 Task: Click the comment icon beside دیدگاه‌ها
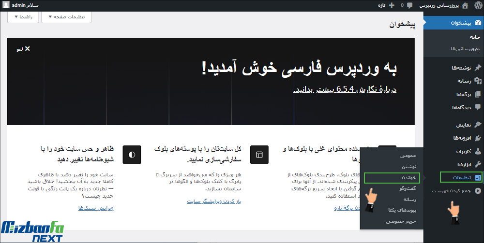coord(478,107)
